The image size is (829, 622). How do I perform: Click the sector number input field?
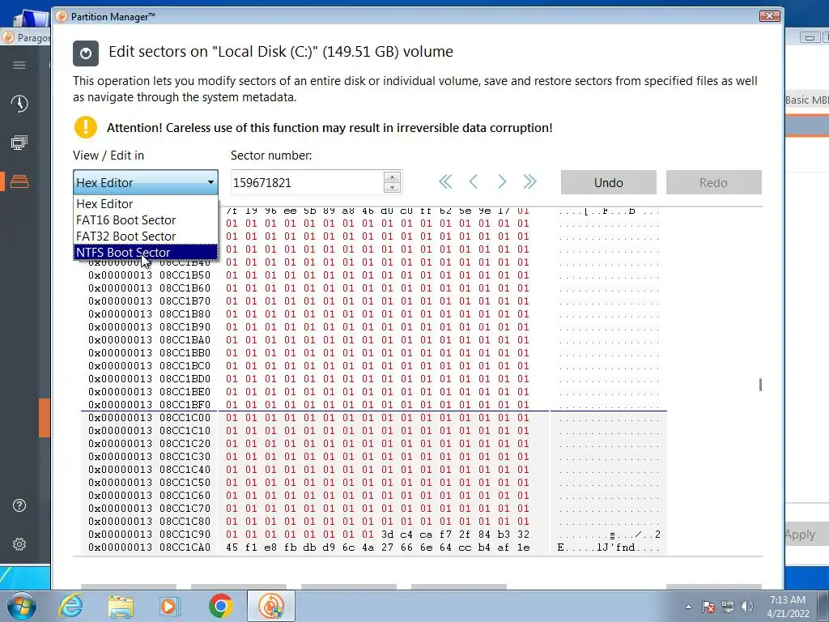tap(308, 182)
